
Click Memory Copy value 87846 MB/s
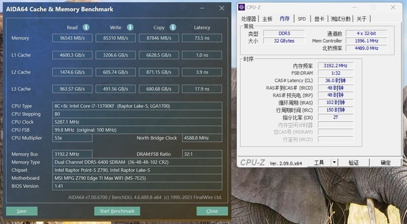pyautogui.click(x=159, y=38)
